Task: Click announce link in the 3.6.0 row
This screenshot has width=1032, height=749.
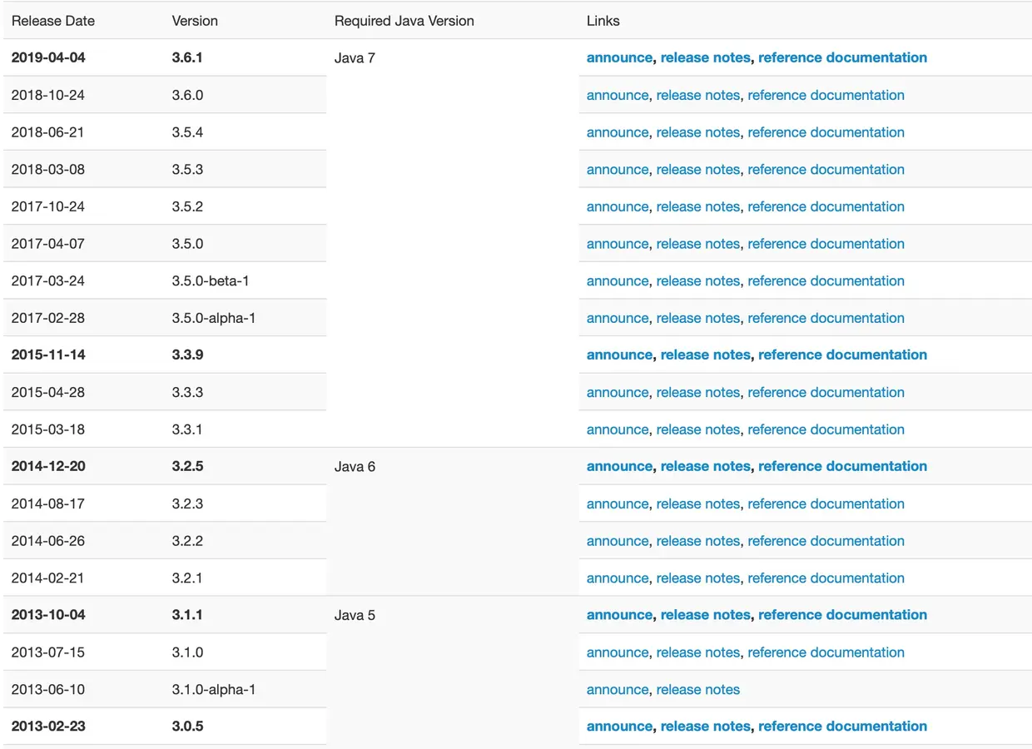Action: tap(618, 95)
